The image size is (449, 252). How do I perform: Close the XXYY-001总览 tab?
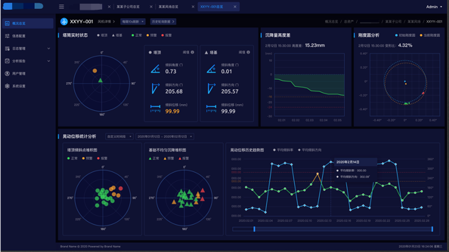(235, 7)
